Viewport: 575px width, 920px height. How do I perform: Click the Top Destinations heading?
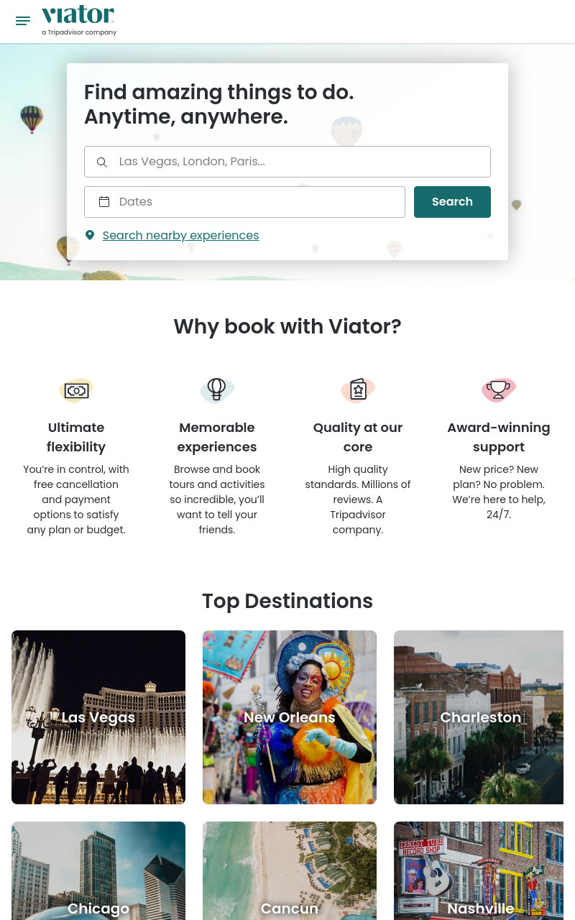(x=287, y=601)
